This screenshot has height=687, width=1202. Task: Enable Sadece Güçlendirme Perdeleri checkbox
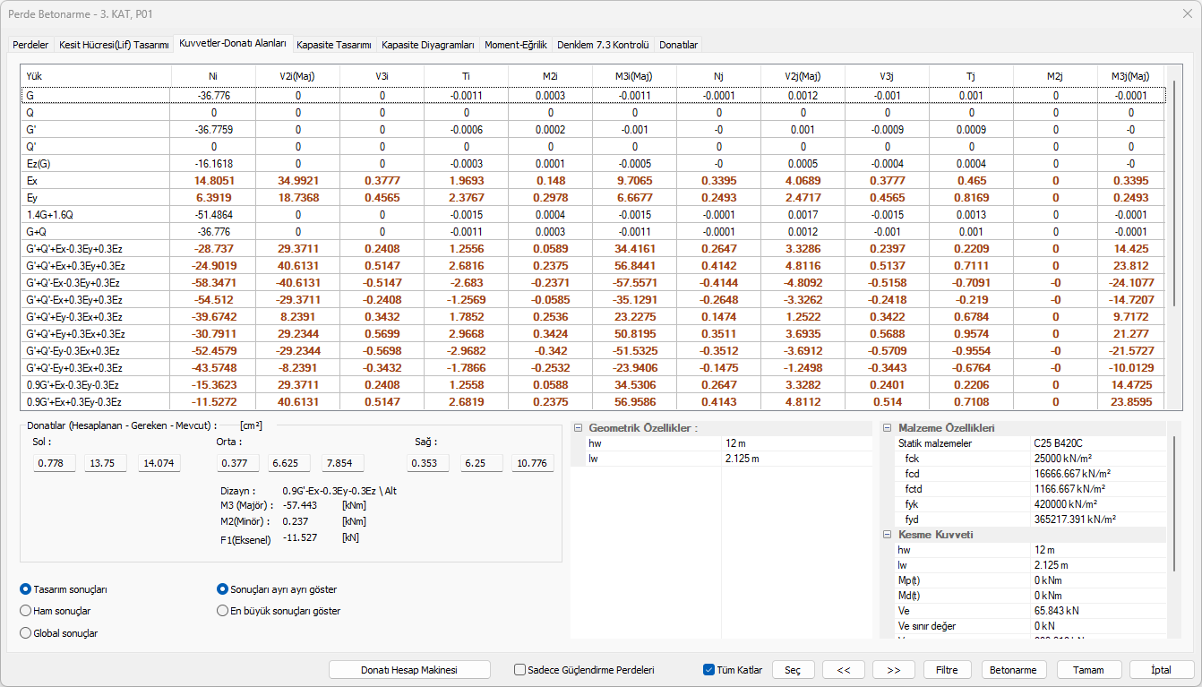519,670
